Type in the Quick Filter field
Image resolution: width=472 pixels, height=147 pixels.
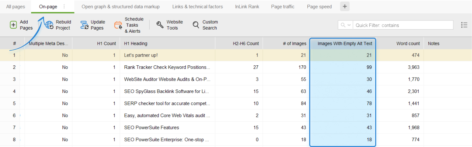pyautogui.click(x=403, y=25)
